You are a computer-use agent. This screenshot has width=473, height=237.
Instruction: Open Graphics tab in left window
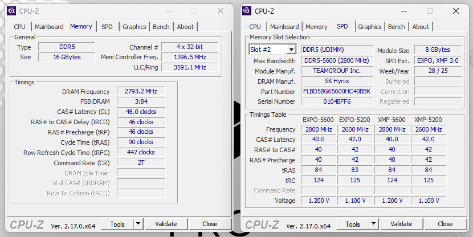(x=134, y=27)
